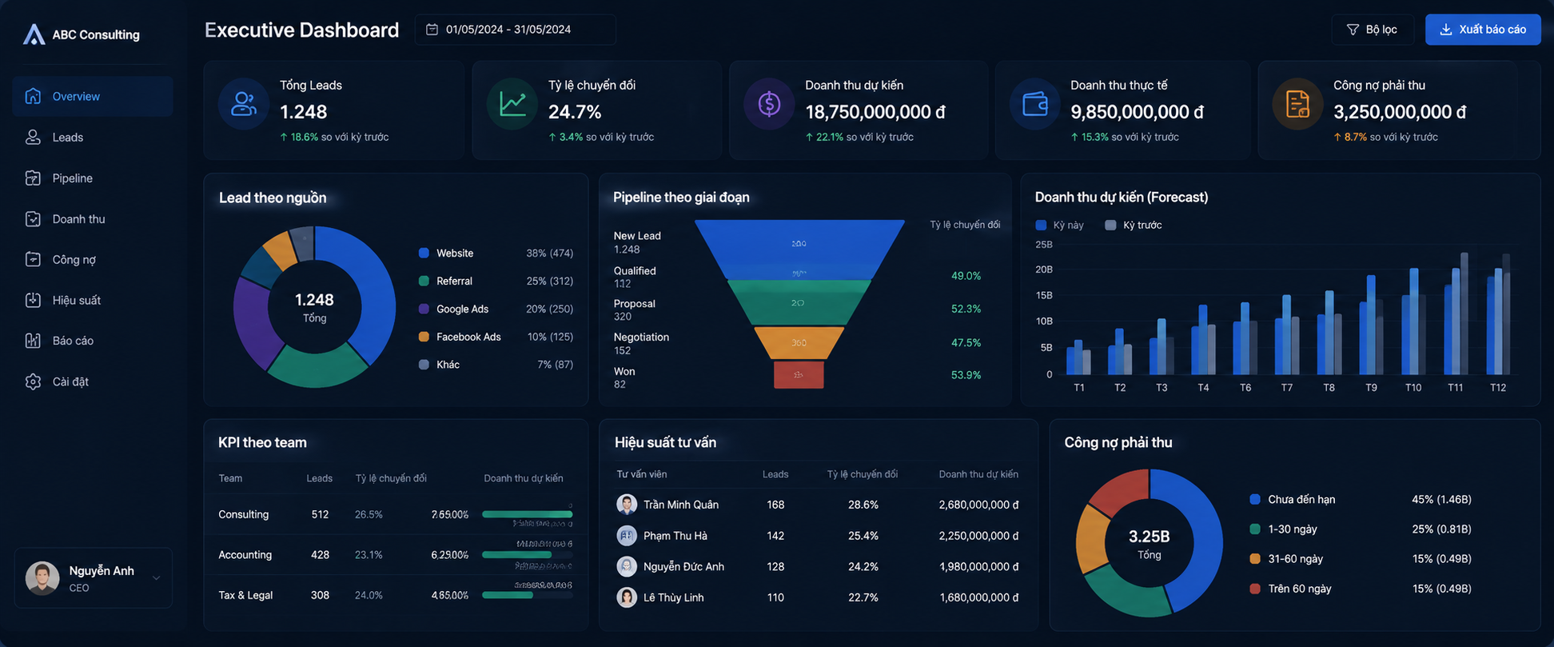Viewport: 1554px width, 647px height.
Task: Open the Hiệu suất menu item
Action: (x=93, y=300)
